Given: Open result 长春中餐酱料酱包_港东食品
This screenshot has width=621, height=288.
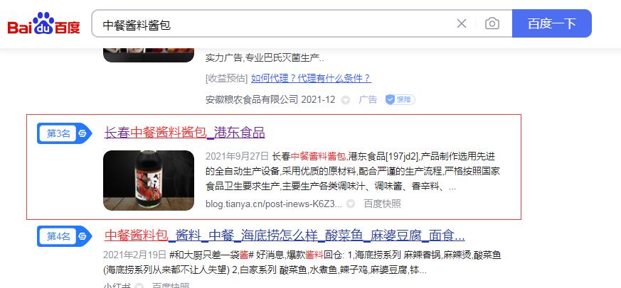Looking at the screenshot, I should (184, 133).
